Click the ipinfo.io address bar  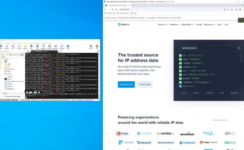[x=171, y=9]
